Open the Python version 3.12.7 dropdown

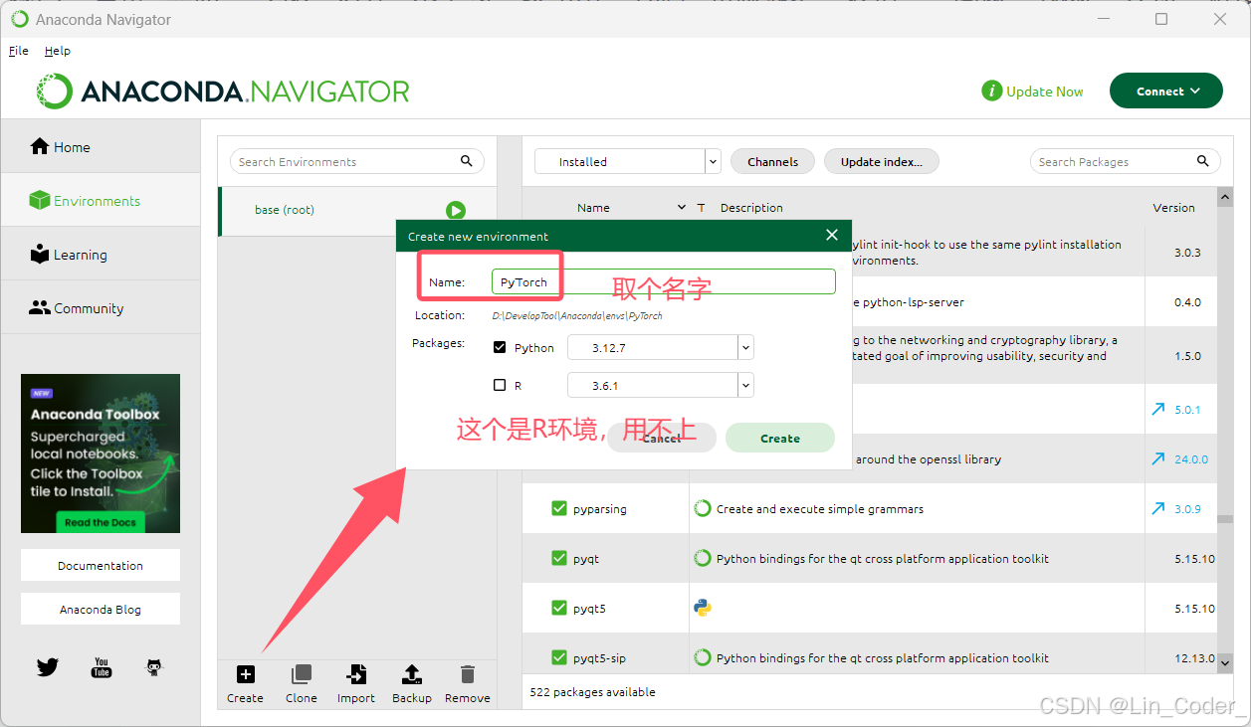pyautogui.click(x=745, y=347)
